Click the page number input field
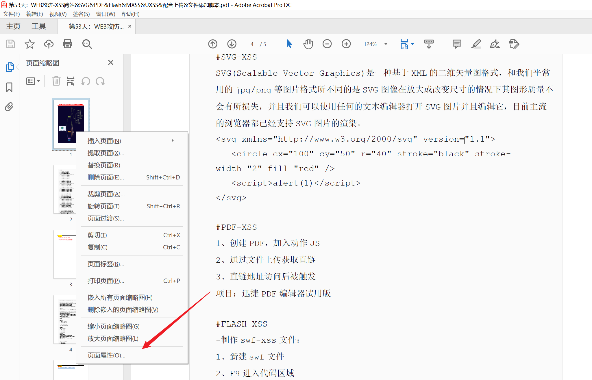The width and height of the screenshot is (592, 380). click(x=252, y=44)
